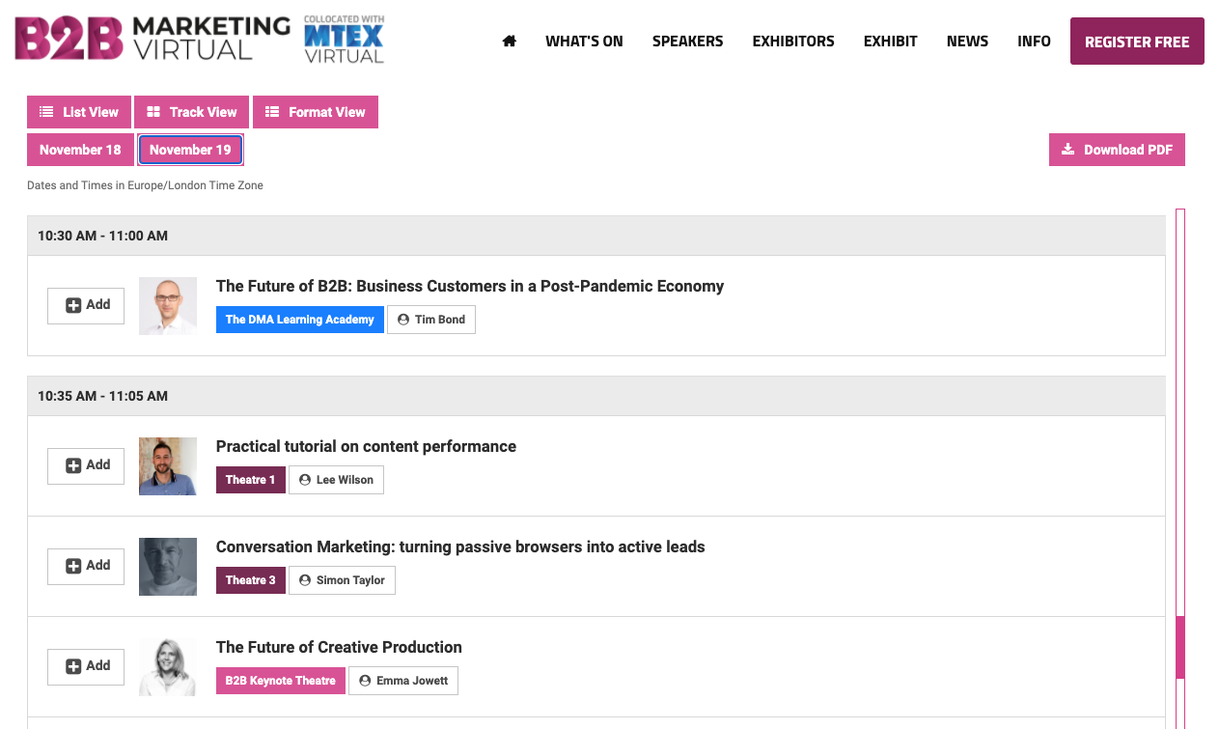Click the MTEX Virtual logo

tap(344, 40)
